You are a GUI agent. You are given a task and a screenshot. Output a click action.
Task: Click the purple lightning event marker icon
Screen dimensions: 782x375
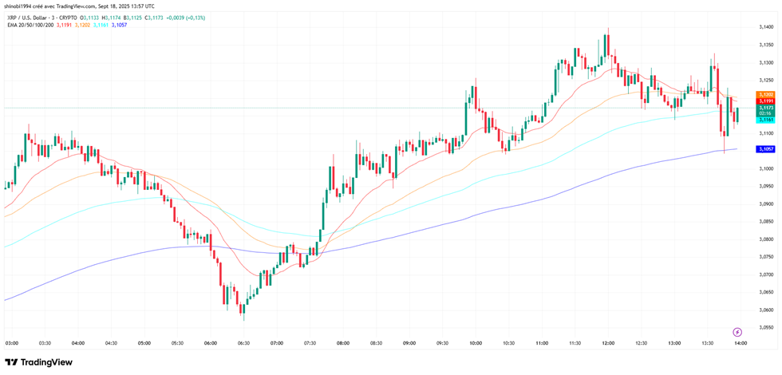737,331
